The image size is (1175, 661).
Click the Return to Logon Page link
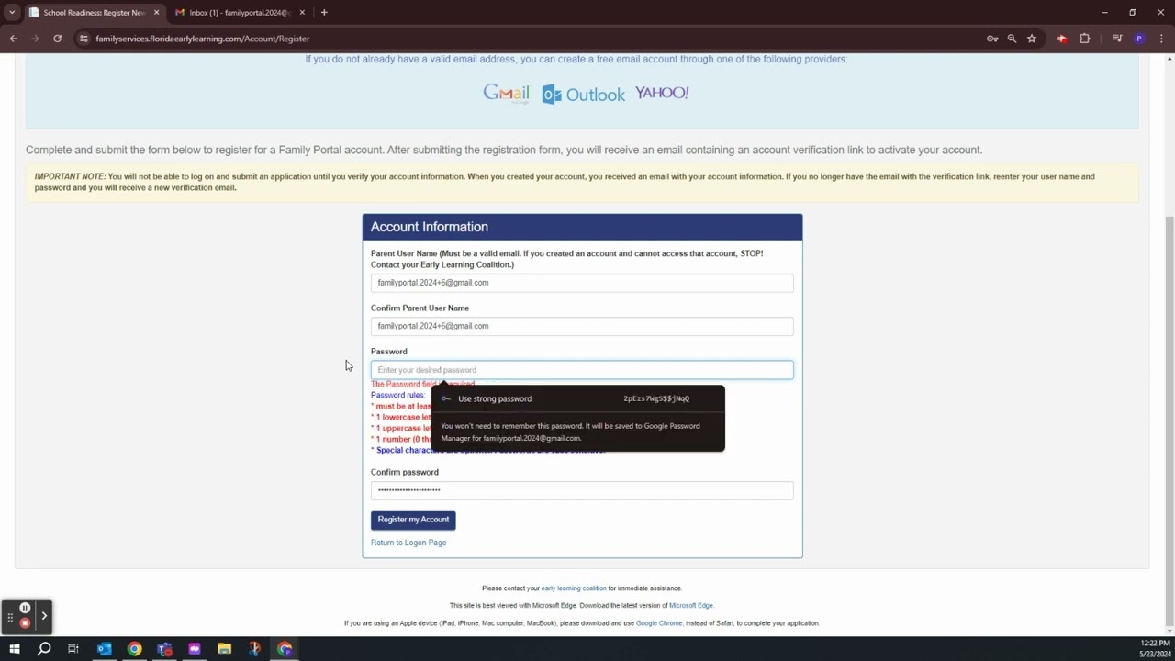point(408,543)
